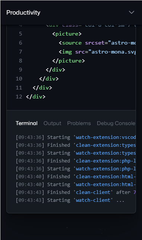The image size is (142, 240).
Task: Open the Output tab
Action: point(52,123)
